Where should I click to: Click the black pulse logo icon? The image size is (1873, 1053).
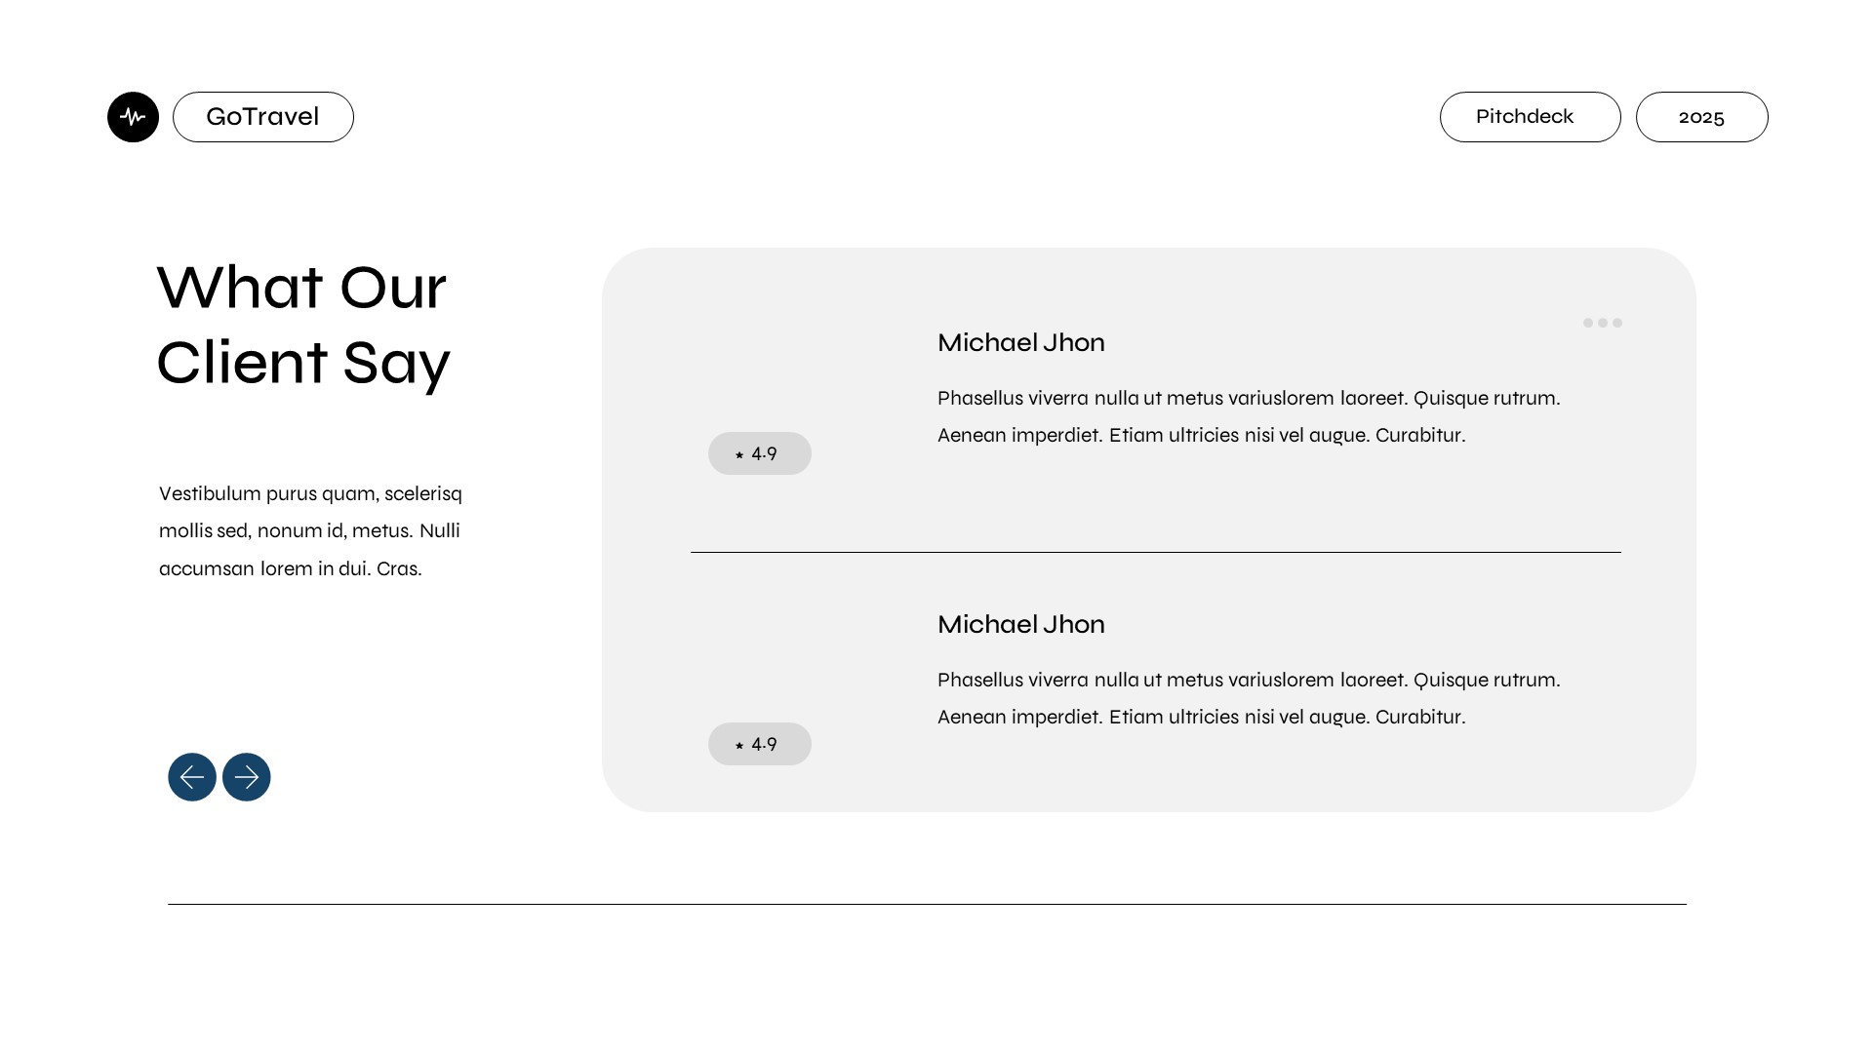[133, 117]
